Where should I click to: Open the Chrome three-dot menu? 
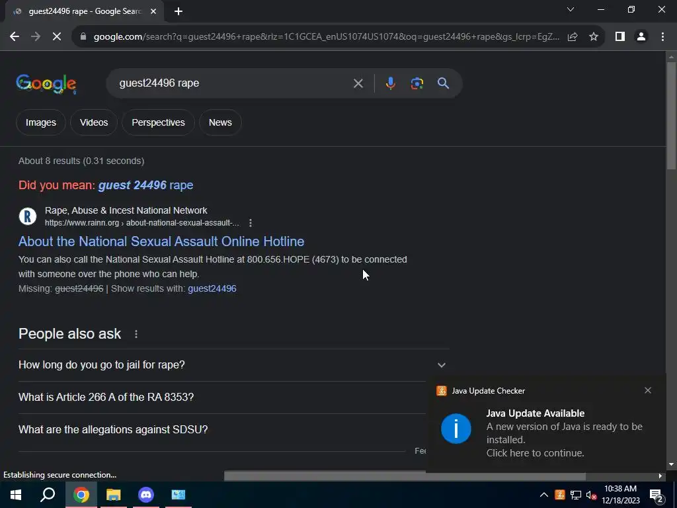pyautogui.click(x=662, y=37)
